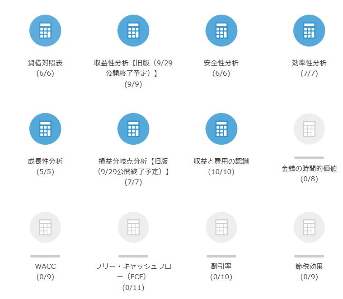Open the 収益性分析 旧版 calculator icon
Viewport: 343px width, 299px height.
[x=133, y=31]
